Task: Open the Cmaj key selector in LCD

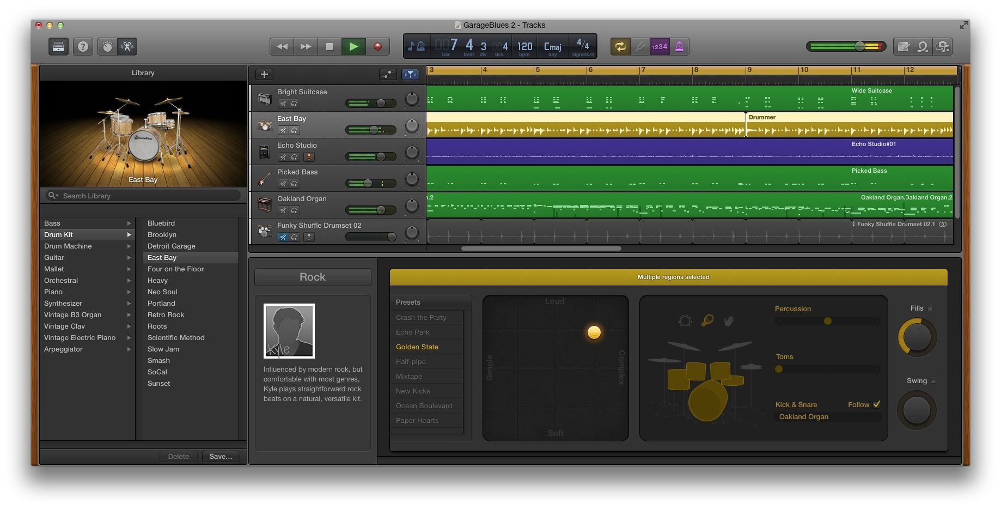Action: pos(552,47)
